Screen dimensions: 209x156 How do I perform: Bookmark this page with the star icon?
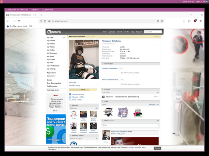(x=162, y=21)
